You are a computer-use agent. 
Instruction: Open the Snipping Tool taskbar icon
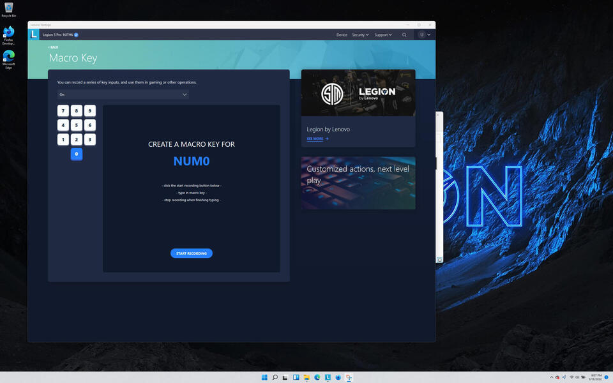(349, 377)
